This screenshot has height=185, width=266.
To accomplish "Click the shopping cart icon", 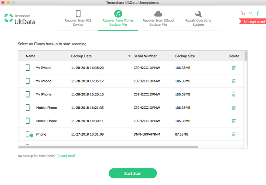I will click(x=243, y=14).
